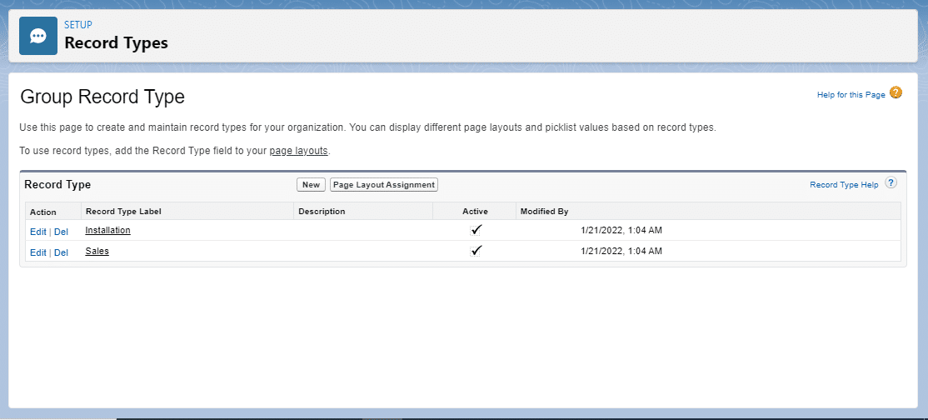Open Page Layout Assignment
Screen dimensions: 928x420
point(383,185)
